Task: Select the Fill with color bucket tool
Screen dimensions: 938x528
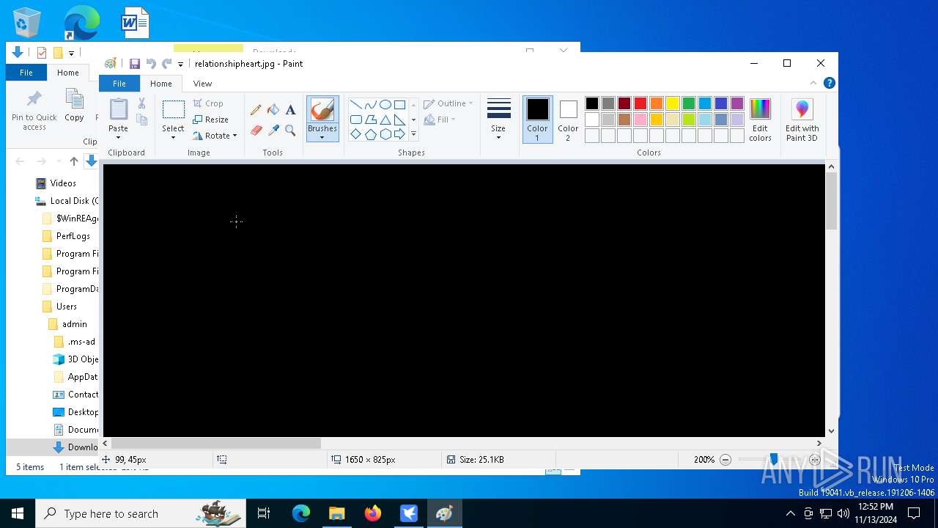Action: (x=273, y=110)
